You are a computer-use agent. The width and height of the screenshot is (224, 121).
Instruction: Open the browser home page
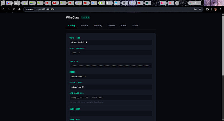coord(19,9)
